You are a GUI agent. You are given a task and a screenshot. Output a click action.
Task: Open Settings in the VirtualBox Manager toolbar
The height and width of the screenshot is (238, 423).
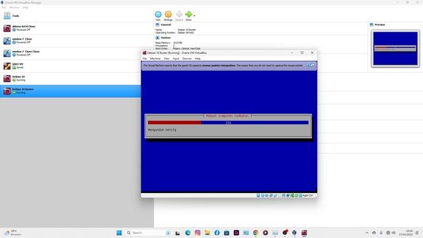coord(168,16)
